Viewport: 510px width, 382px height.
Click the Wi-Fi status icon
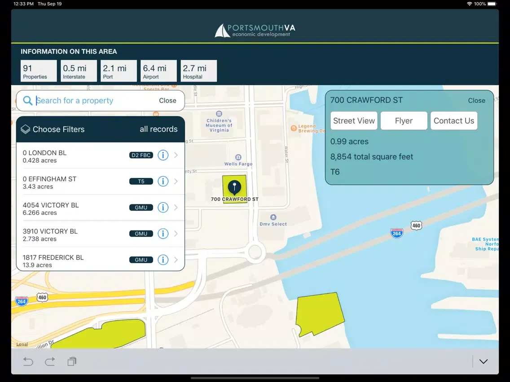pos(469,4)
